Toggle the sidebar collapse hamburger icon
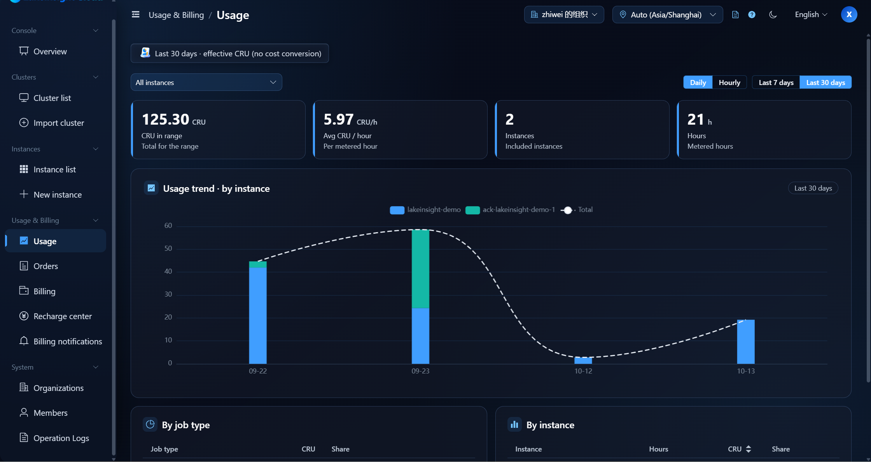 coord(135,15)
